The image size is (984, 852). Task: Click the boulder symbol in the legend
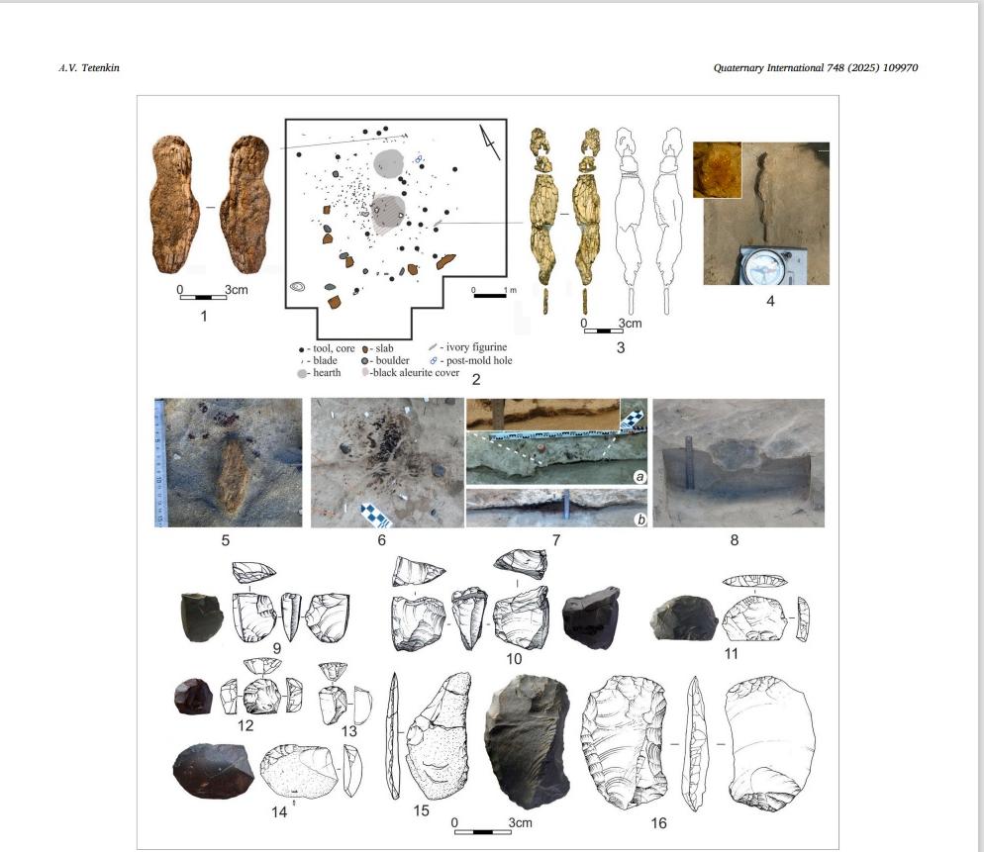click(366, 361)
